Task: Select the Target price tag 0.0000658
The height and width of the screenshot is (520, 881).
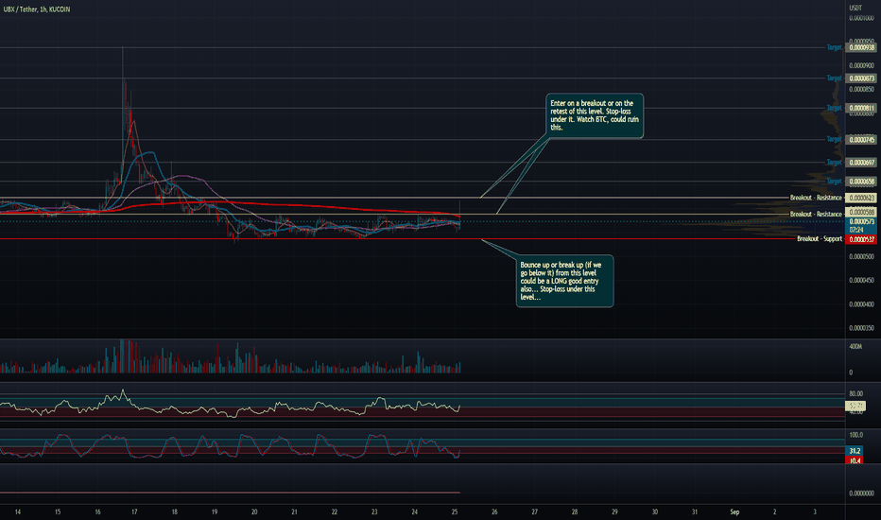Action: point(861,182)
